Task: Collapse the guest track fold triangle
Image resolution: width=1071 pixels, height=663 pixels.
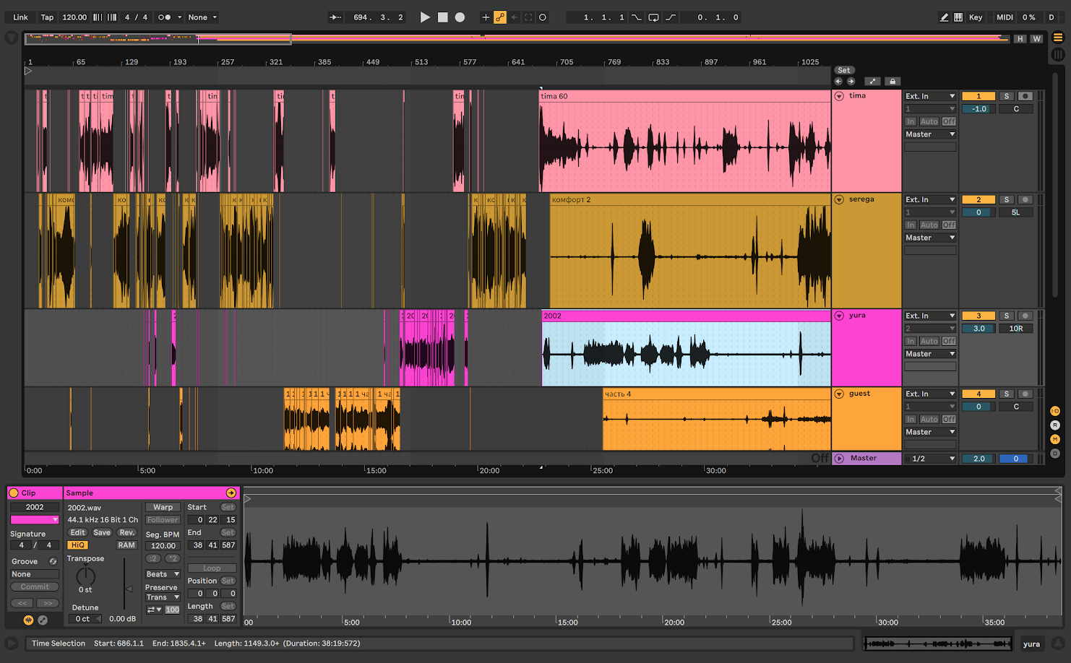Action: tap(839, 394)
